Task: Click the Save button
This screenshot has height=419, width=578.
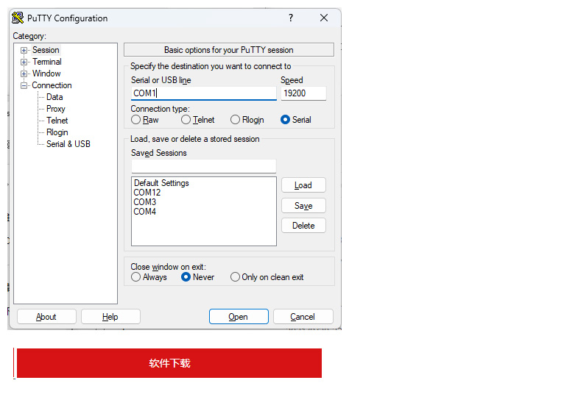Action: point(303,206)
